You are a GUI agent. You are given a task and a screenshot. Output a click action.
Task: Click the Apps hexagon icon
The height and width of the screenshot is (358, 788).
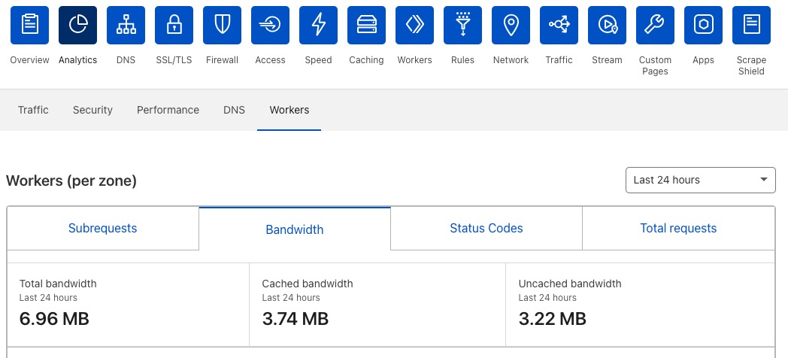[x=703, y=26]
